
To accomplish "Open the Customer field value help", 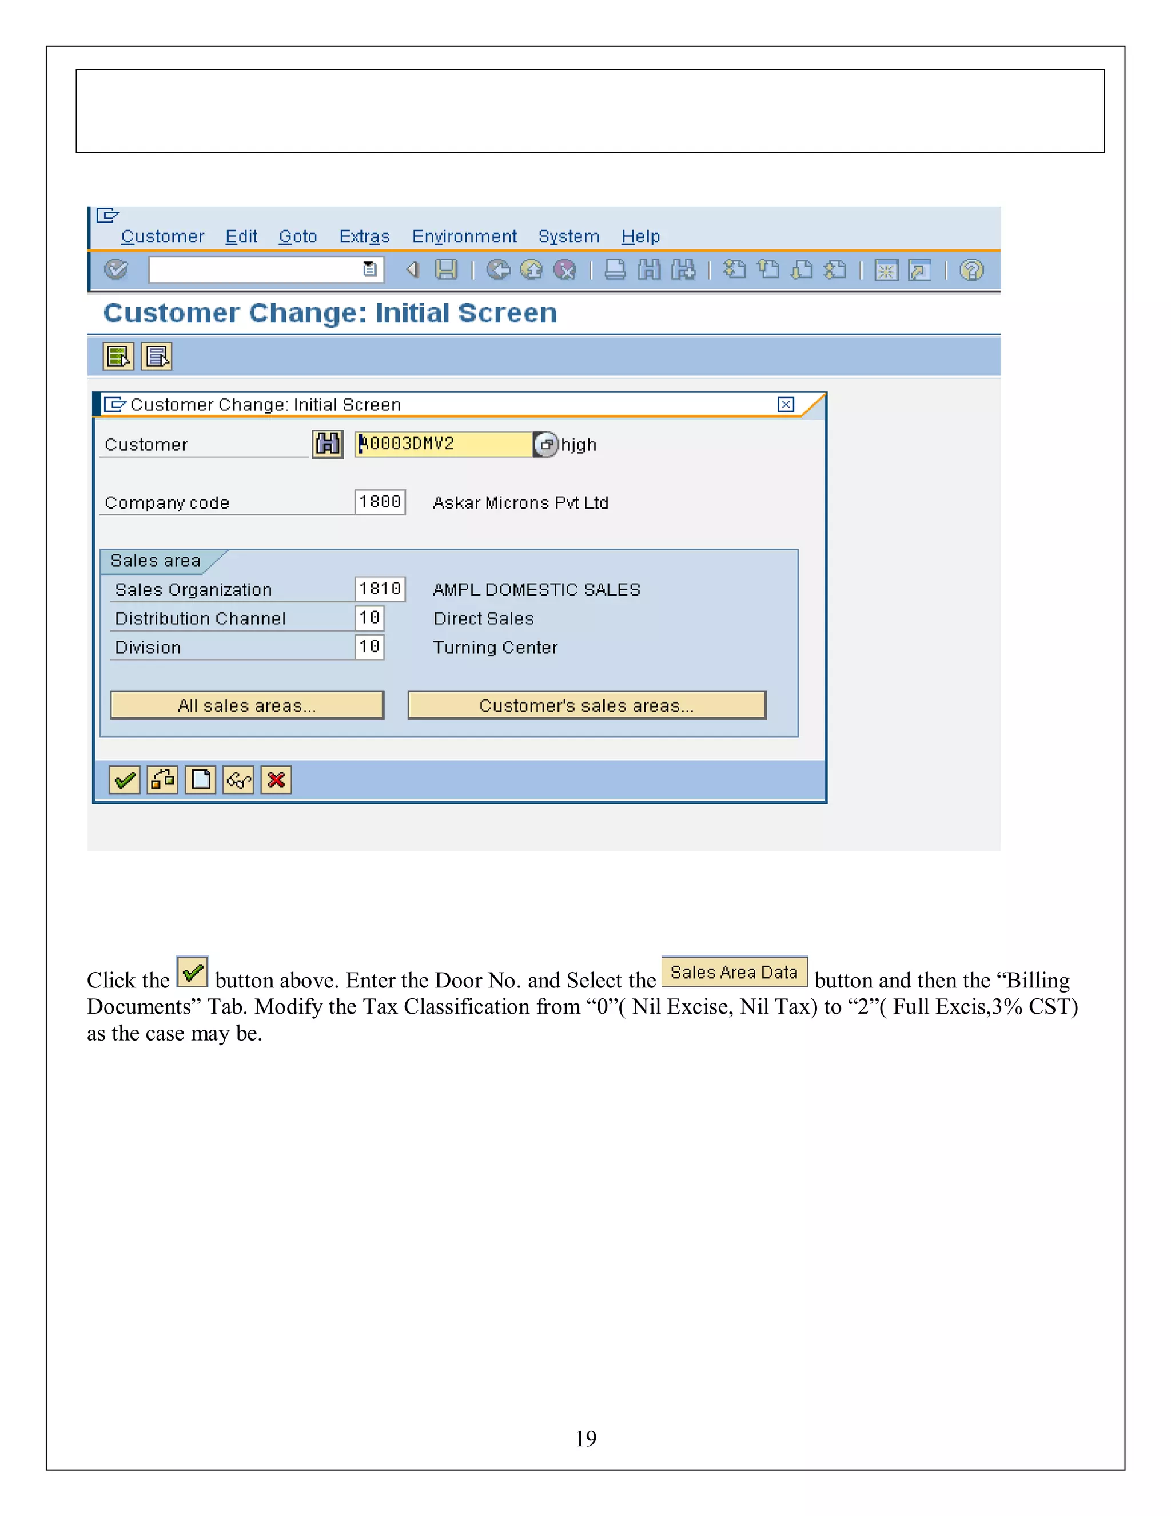I will pyautogui.click(x=546, y=445).
